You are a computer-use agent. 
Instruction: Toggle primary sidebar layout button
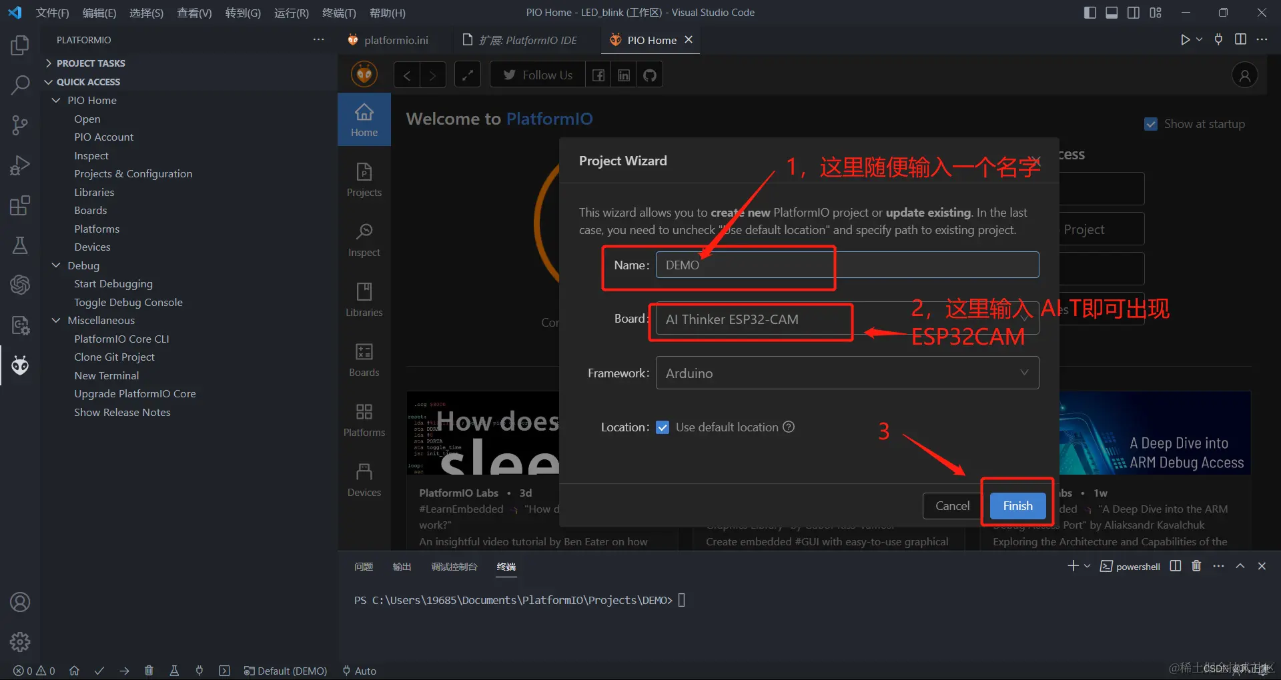coord(1090,13)
